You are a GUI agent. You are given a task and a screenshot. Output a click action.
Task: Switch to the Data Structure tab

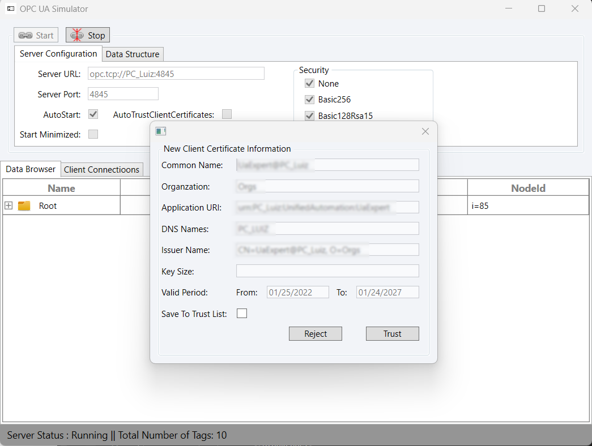tap(133, 54)
